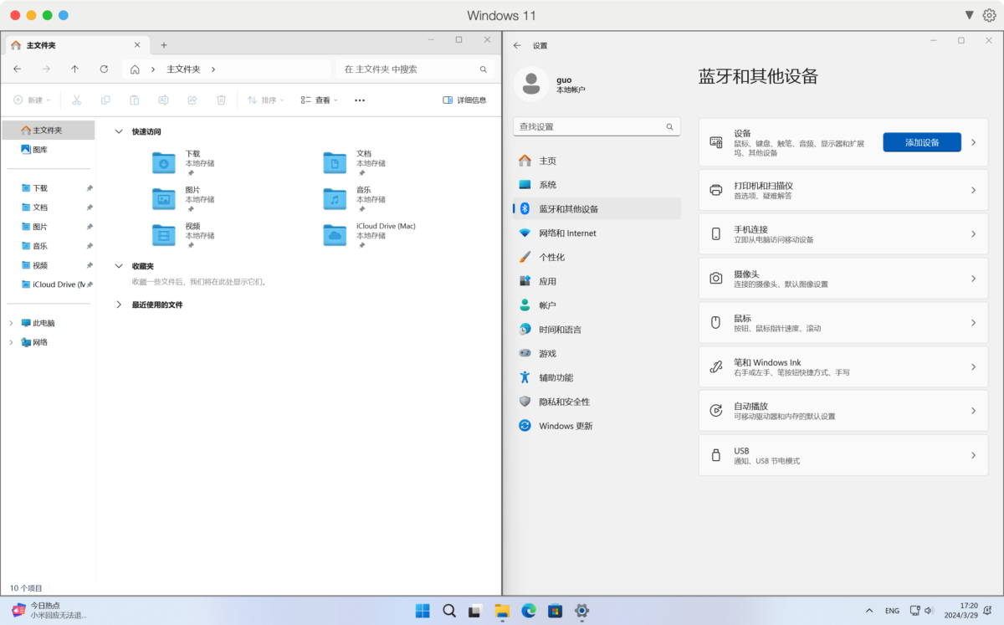
Task: Refresh the File Explorer view
Action: pyautogui.click(x=104, y=69)
